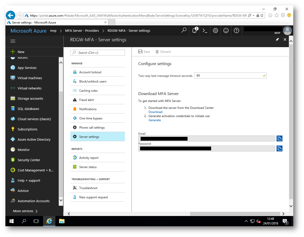Select Block/unblock users menu item
Viewport: 304px width, 237px height.
(97, 81)
